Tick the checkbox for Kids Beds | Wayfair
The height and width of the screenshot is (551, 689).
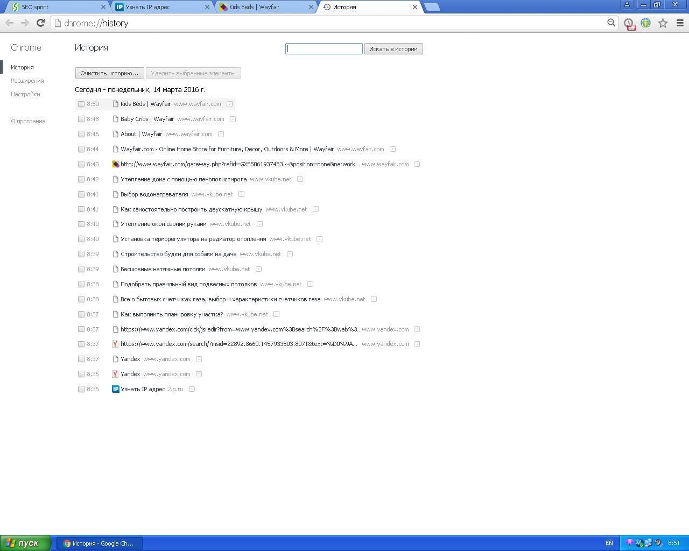coord(81,104)
